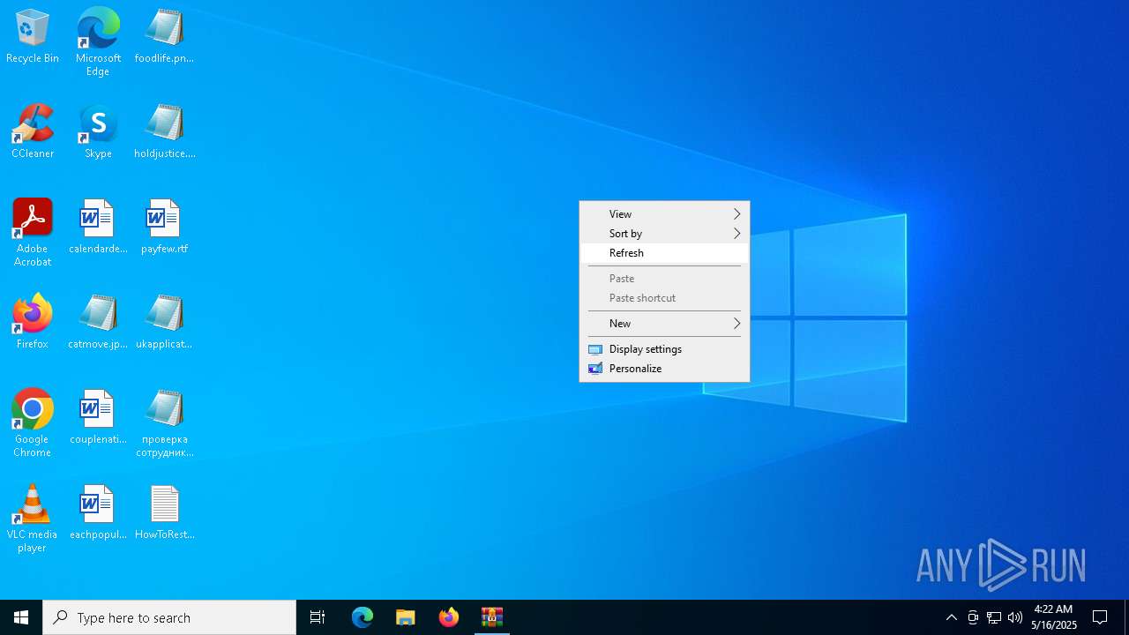1129x635 pixels.
Task: Show hidden tray icons chevron
Action: 952,617
